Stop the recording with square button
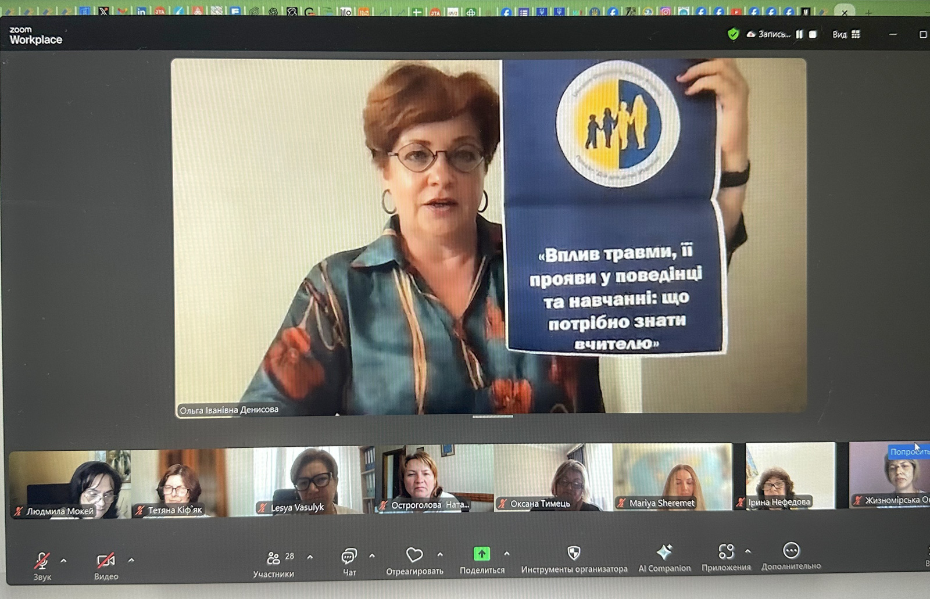Viewport: 930px width, 599px height. click(813, 34)
